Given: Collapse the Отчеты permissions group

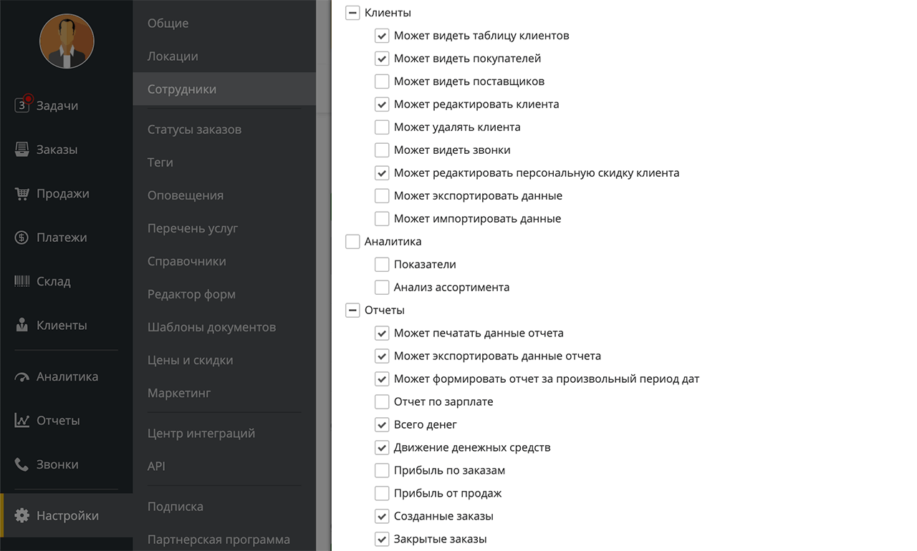Looking at the screenshot, I should (352, 310).
